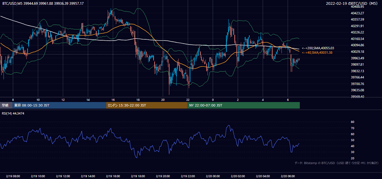This screenshot has width=382, height=179.
Task: Click the bottom time label 2/20 00:00
Action: point(213,176)
